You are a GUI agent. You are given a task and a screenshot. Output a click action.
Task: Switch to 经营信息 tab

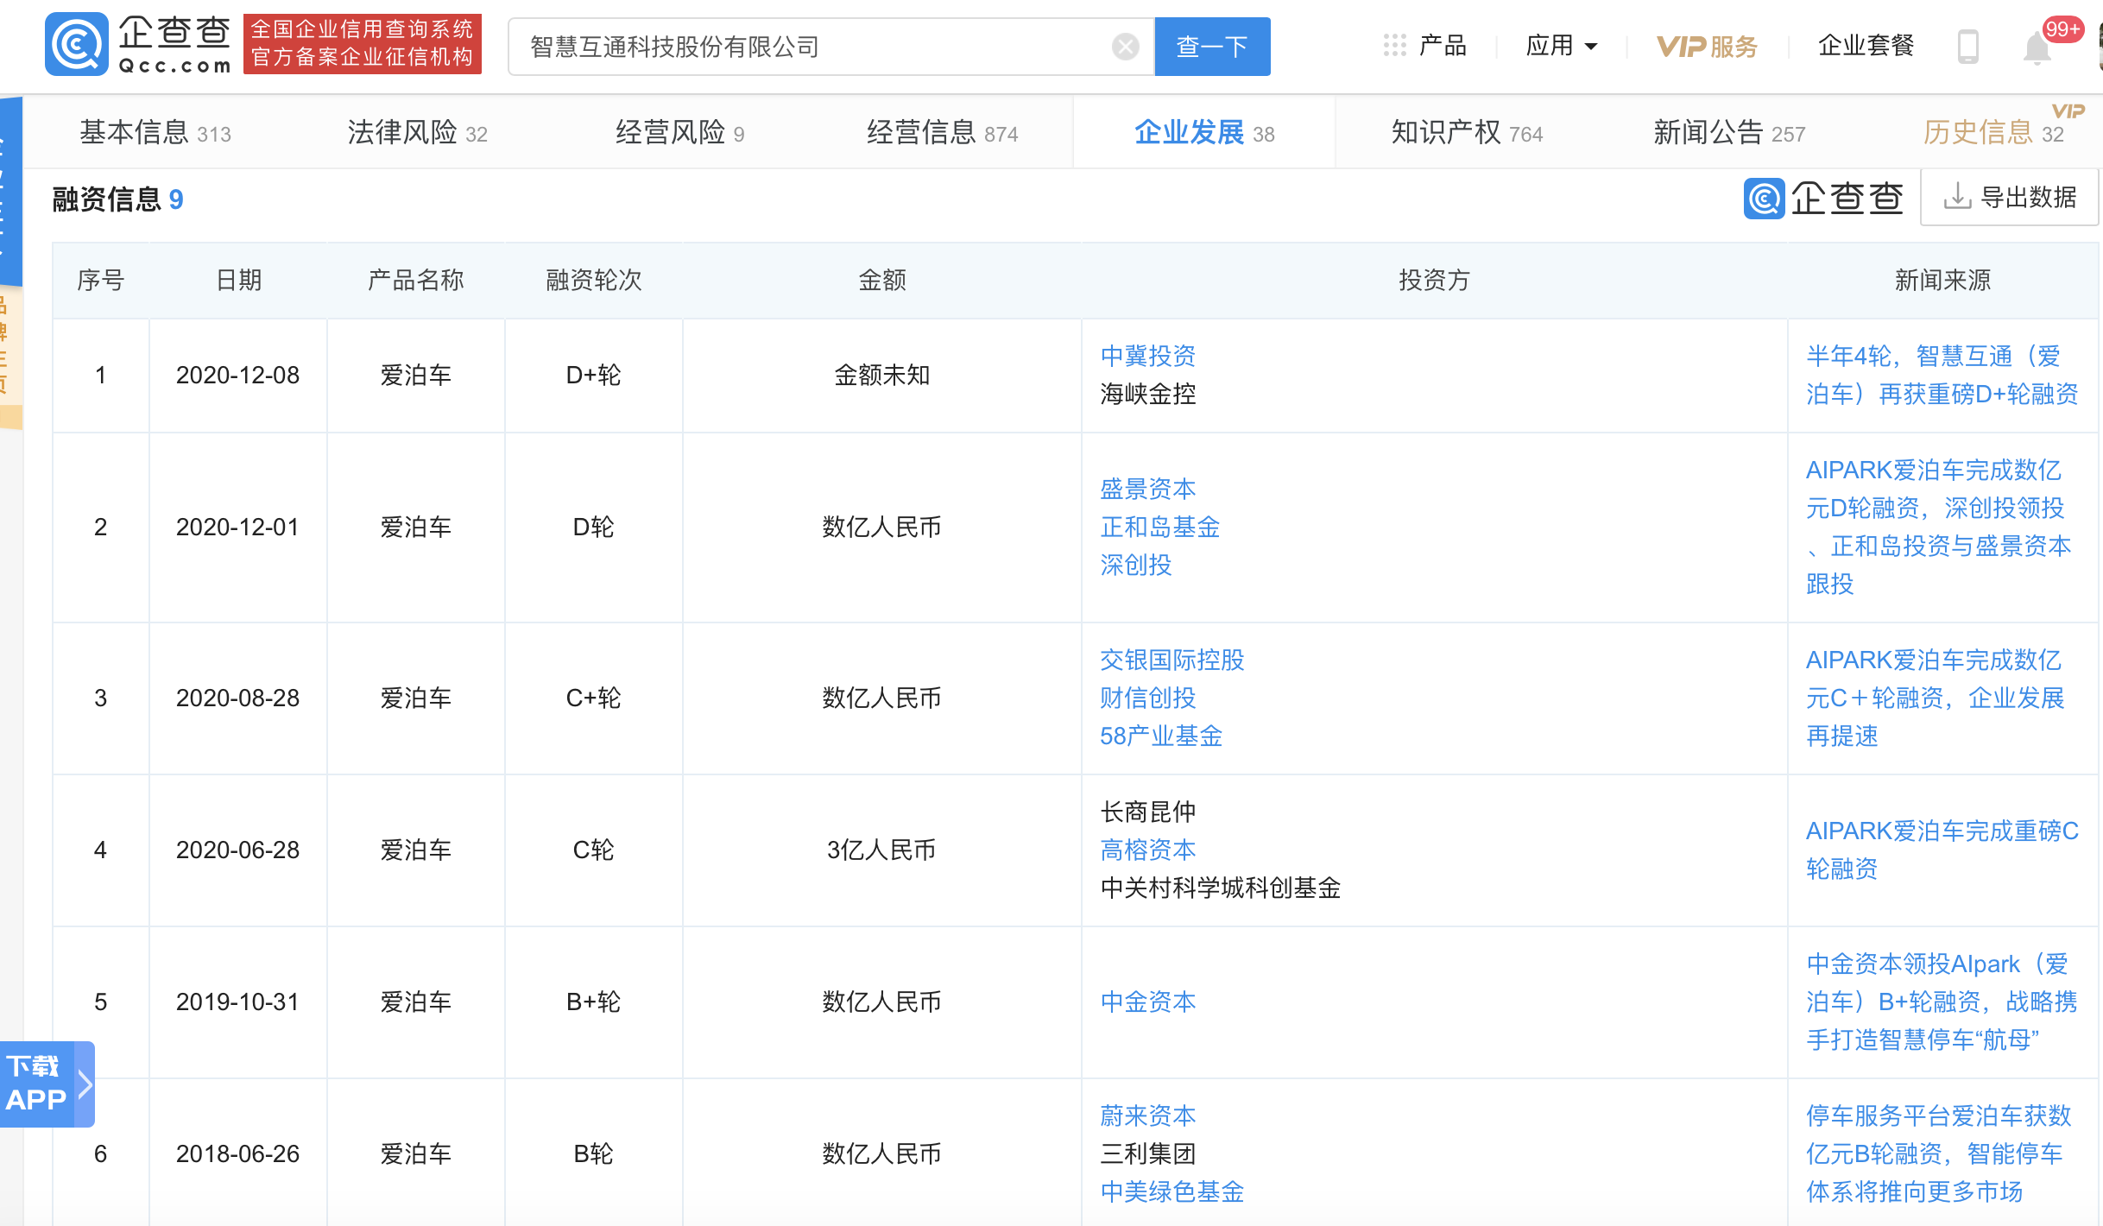pyautogui.click(x=942, y=133)
